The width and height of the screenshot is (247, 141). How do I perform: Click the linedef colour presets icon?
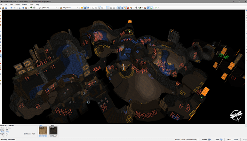[61, 8]
